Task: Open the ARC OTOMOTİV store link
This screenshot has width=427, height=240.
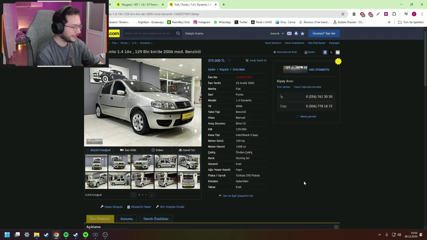Action: coord(319,70)
